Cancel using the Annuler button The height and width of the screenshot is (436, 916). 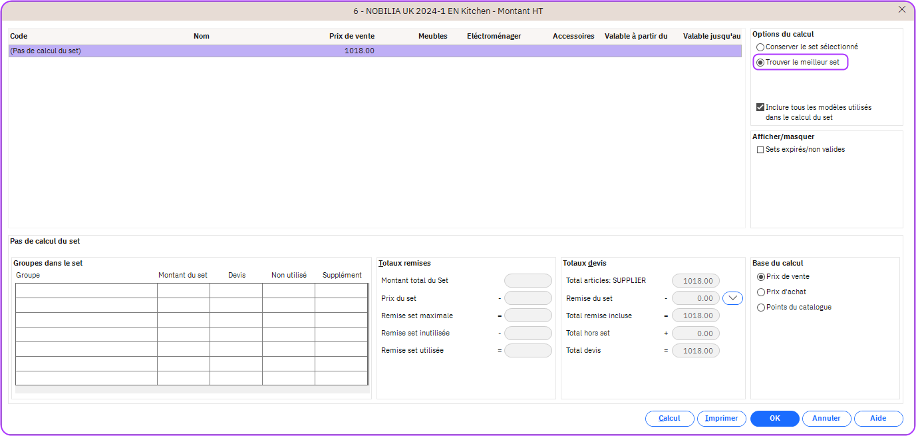[x=826, y=419]
